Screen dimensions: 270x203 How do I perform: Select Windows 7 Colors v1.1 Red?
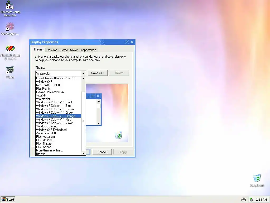point(58,119)
